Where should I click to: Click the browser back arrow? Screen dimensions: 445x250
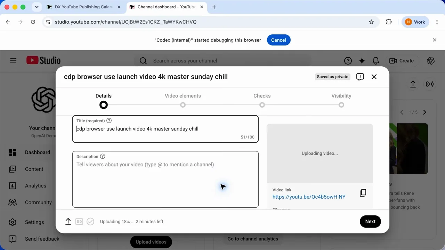[x=8, y=22]
